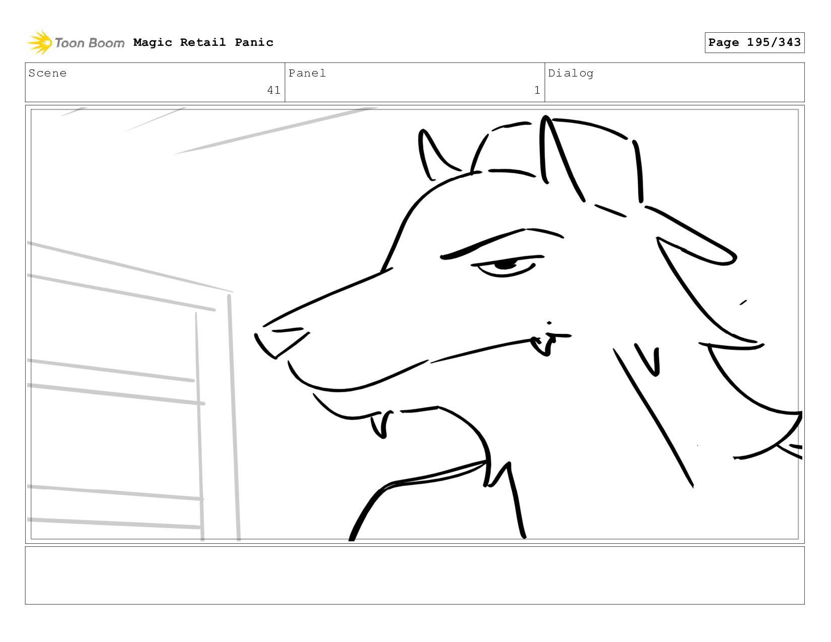Click the empty notes box below the panel

point(414,576)
